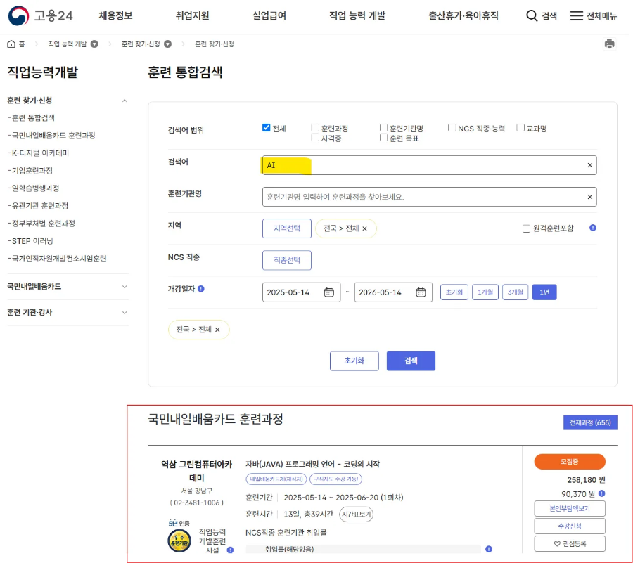Screen dimensions: 633x563
Task: Collapse the 훈련 찾기·신청 sidebar section
Action: [125, 100]
